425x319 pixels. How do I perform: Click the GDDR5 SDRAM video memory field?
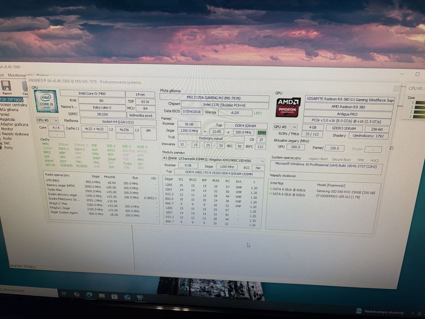coord(344,128)
